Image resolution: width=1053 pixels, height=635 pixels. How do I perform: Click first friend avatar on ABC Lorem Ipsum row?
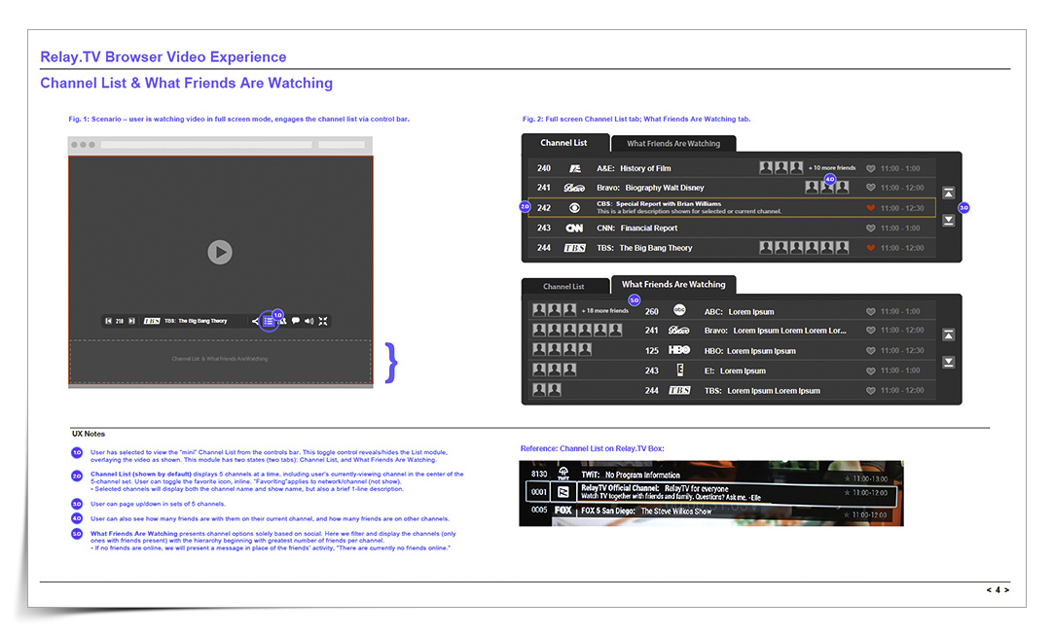point(538,310)
